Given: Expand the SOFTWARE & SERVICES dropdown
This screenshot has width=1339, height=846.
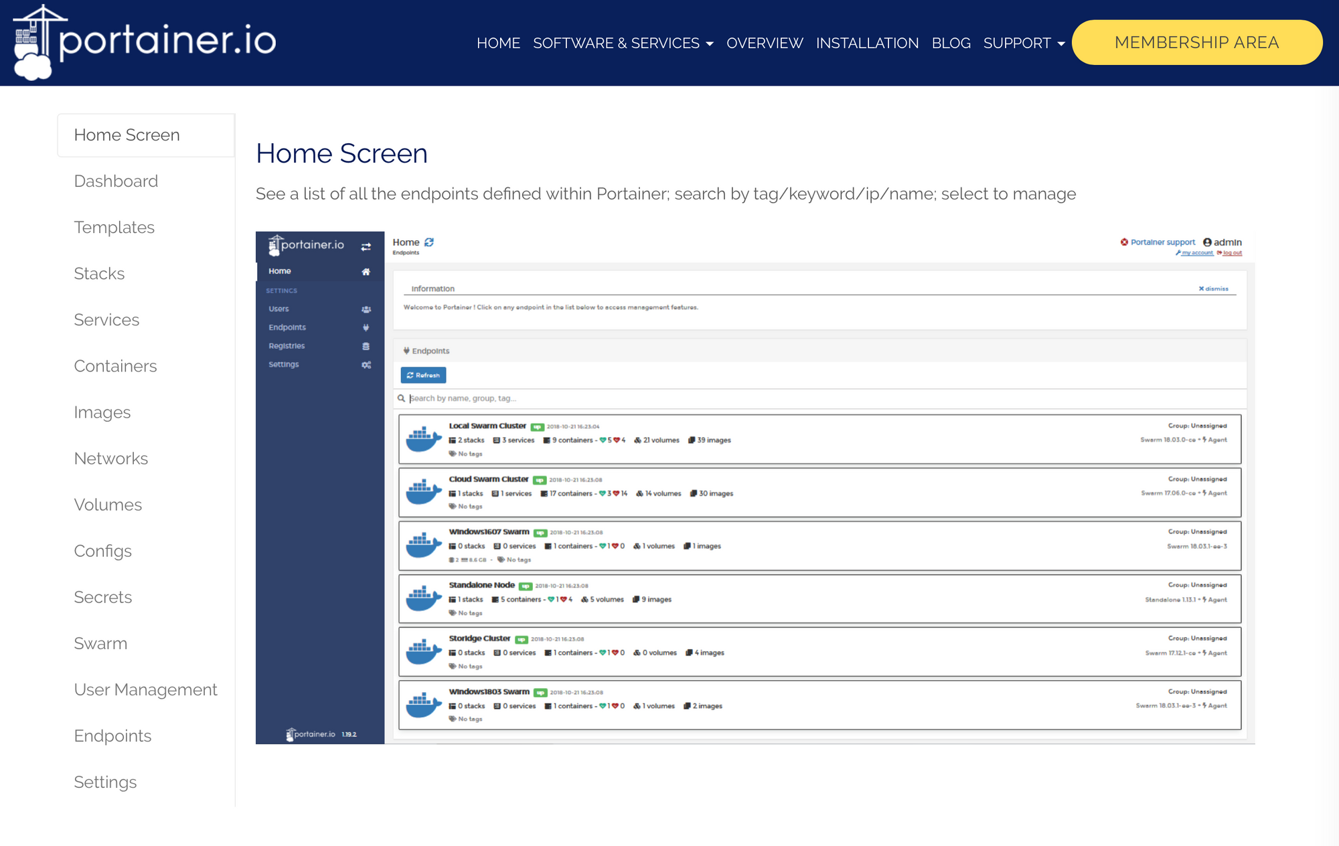Looking at the screenshot, I should pyautogui.click(x=623, y=43).
